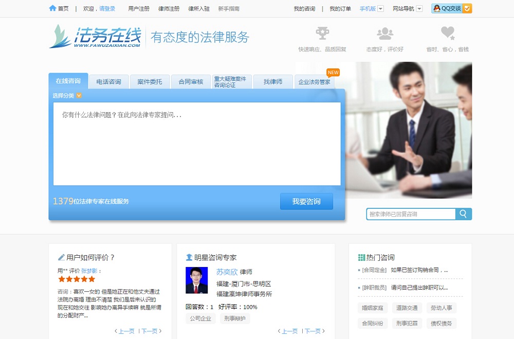The width and height of the screenshot is (514, 339).
Task: Switch to the 找律师 tab
Action: pos(273,82)
